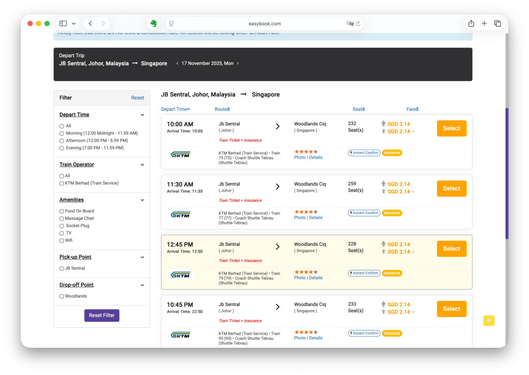Open the Safari share icon
This screenshot has height=375, width=529.
tap(471, 23)
